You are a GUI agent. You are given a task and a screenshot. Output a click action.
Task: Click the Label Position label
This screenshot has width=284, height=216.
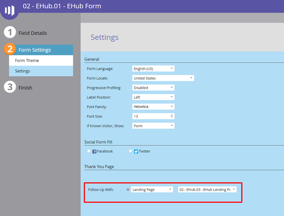[99, 97]
